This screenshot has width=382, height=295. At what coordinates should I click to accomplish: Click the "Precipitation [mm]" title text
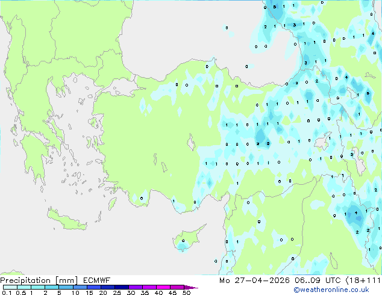[x=39, y=281]
